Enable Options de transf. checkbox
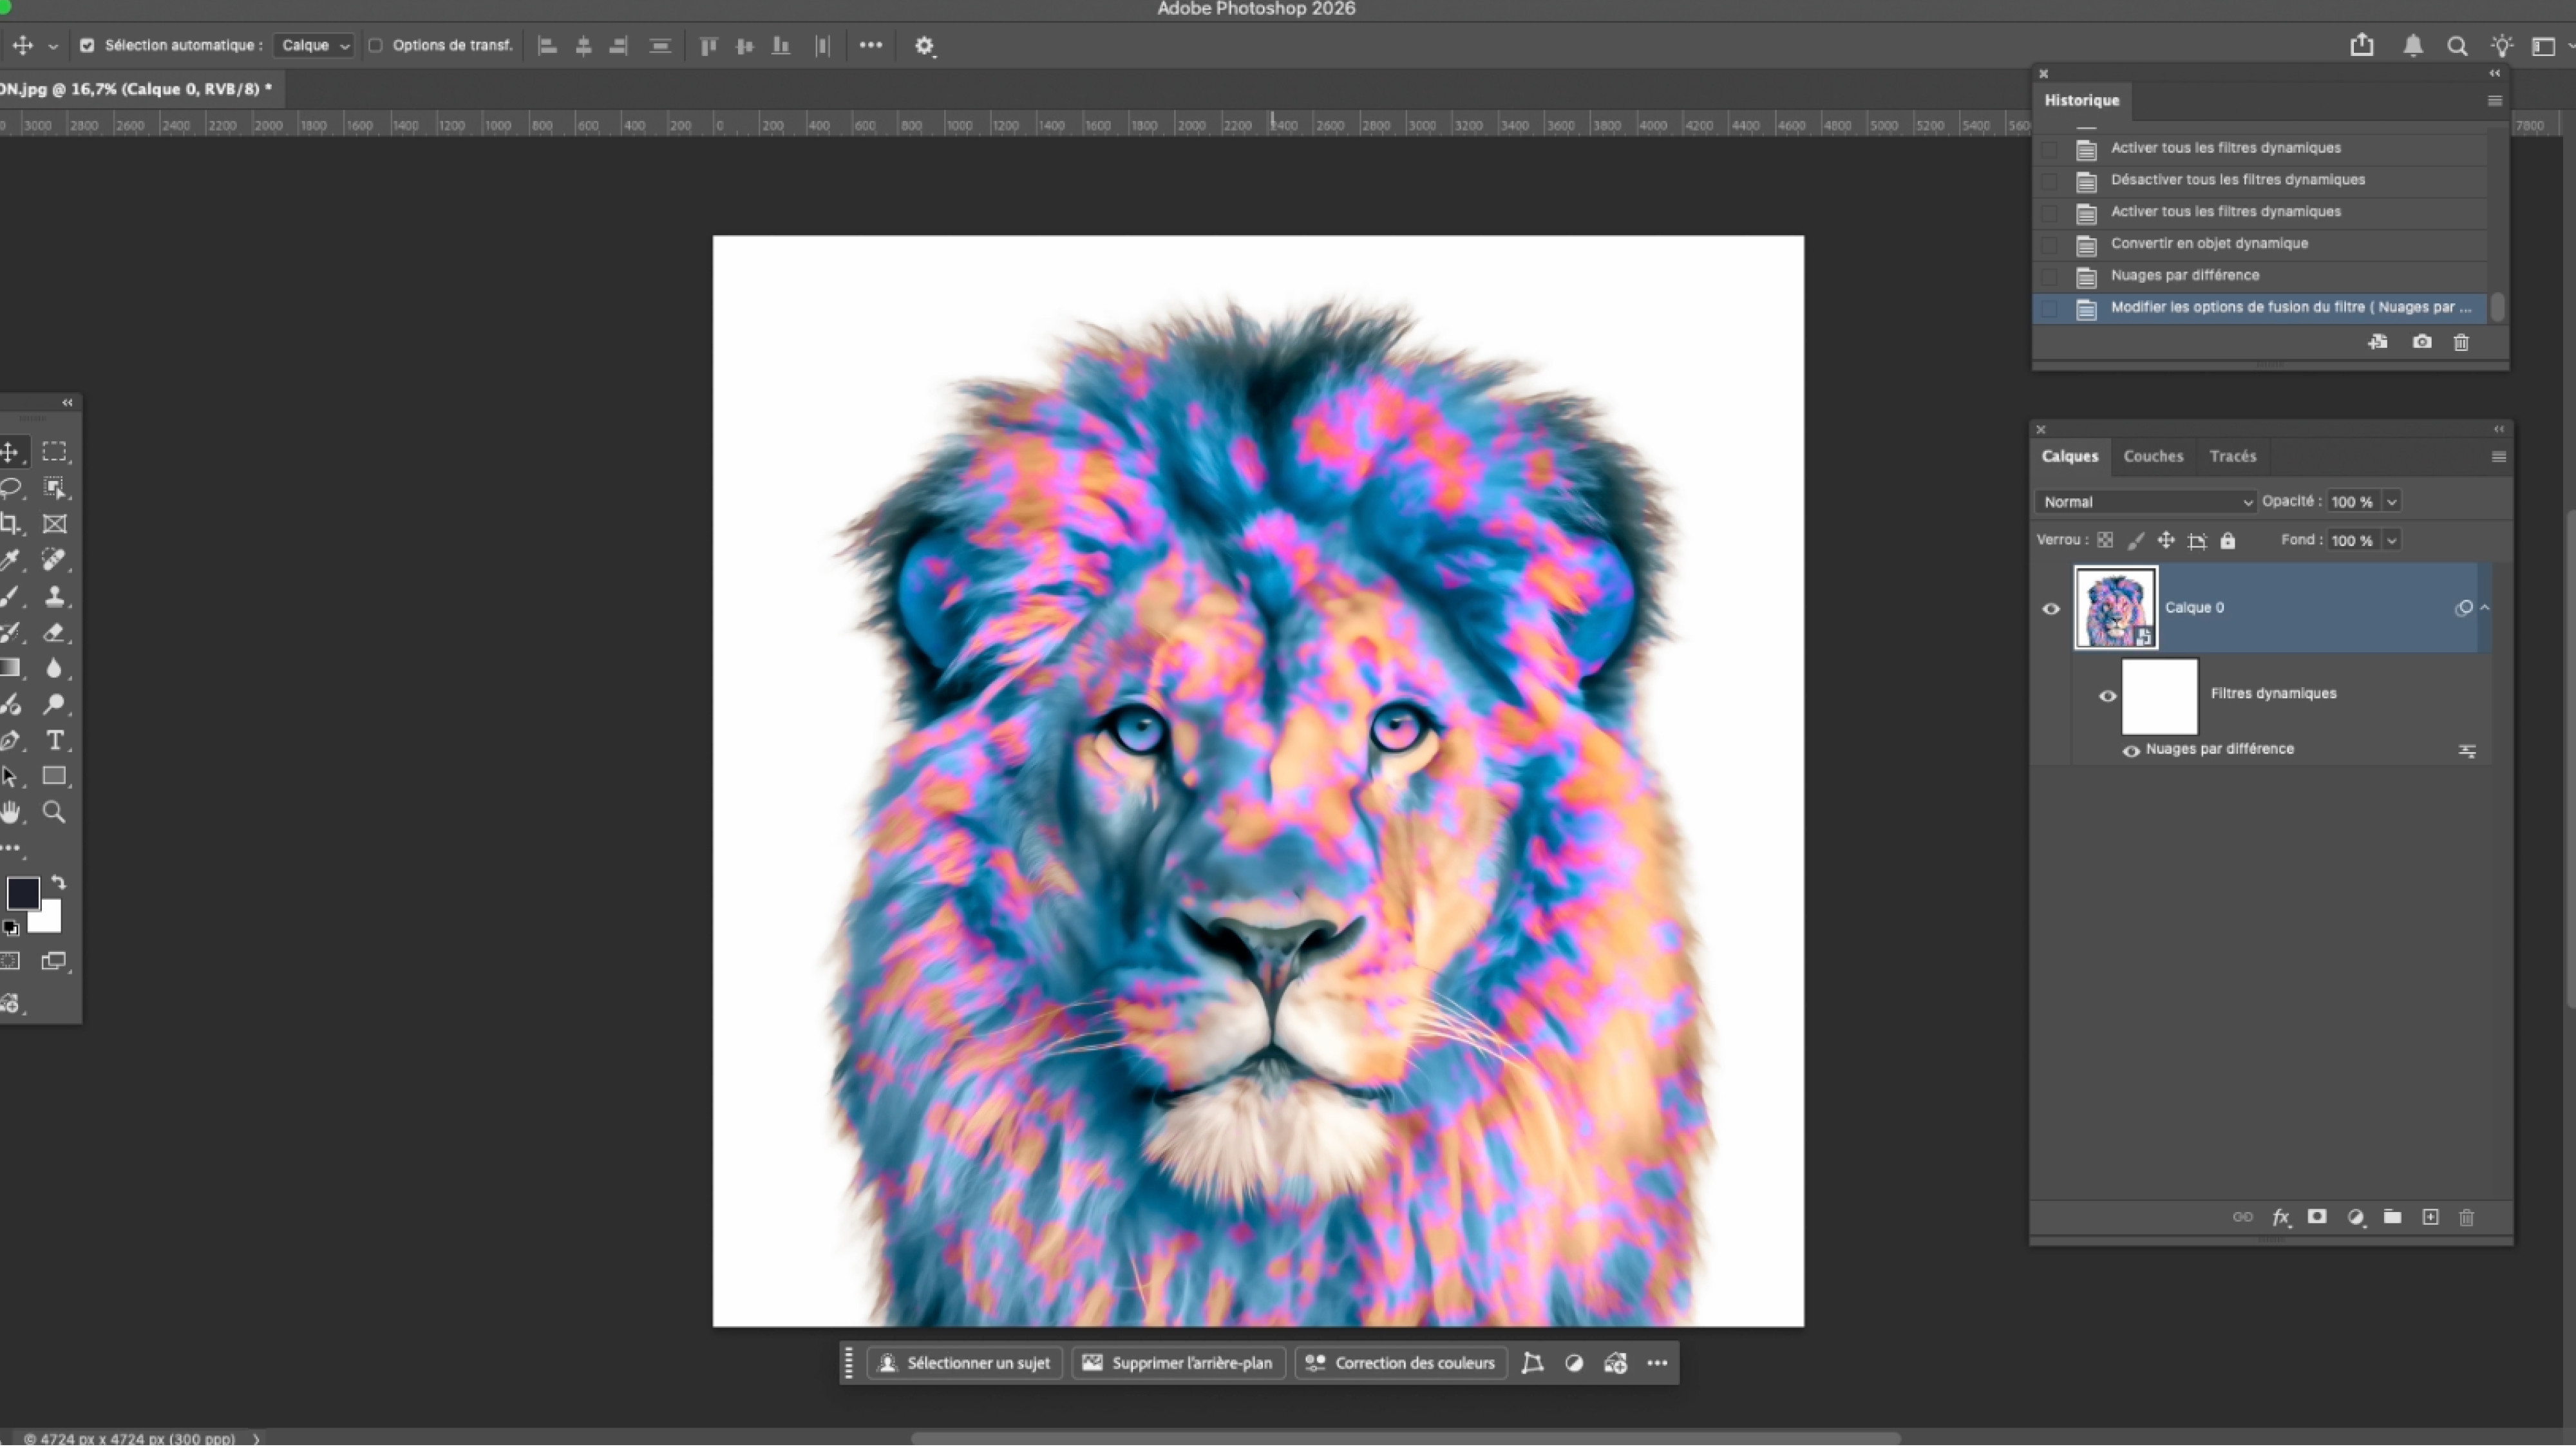The height and width of the screenshot is (1449, 2576). point(376,45)
